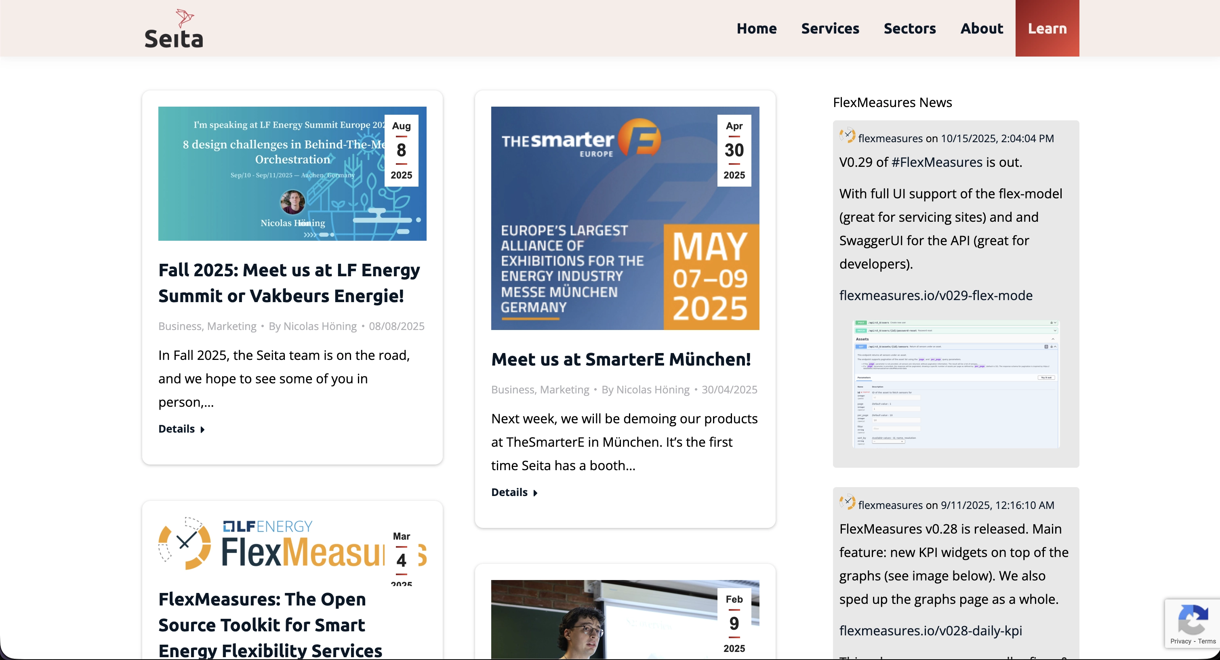Open flexmeasures author link on 9/11/2025 post

(890, 505)
